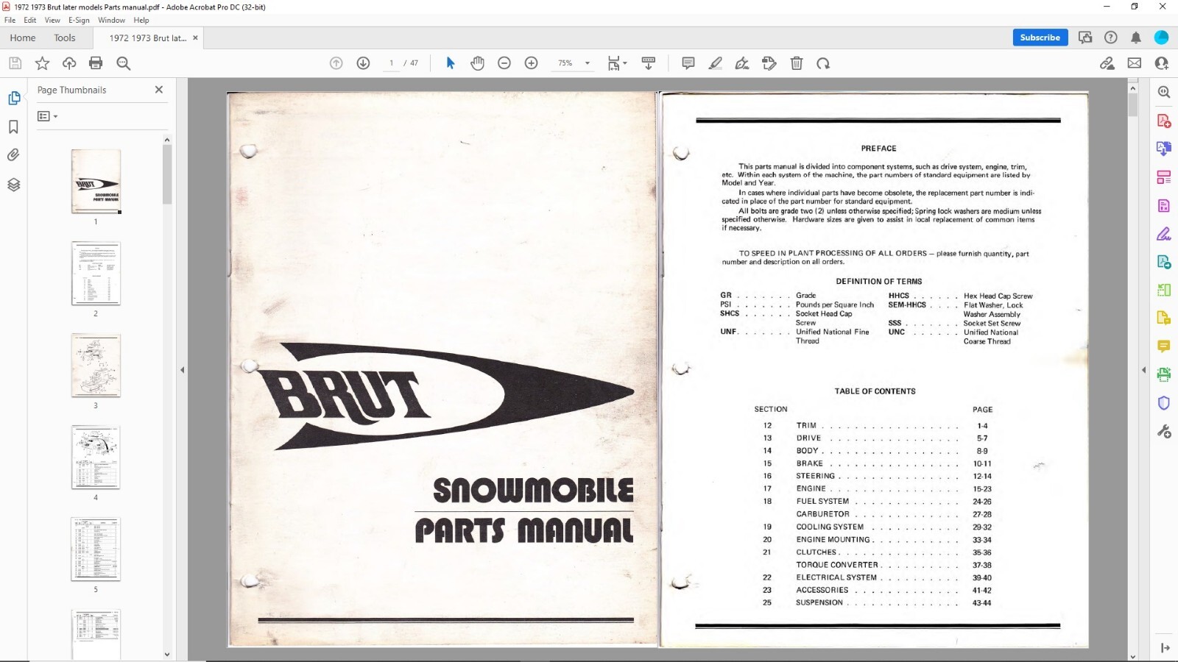Add a sticky note comment

pos(688,63)
